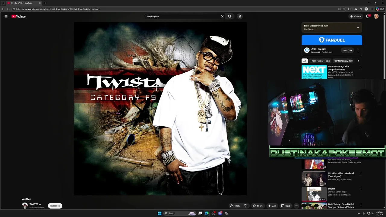This screenshot has width=386, height=217.
Task: Open Copilot Chat sidebar
Action: click(380, 9)
